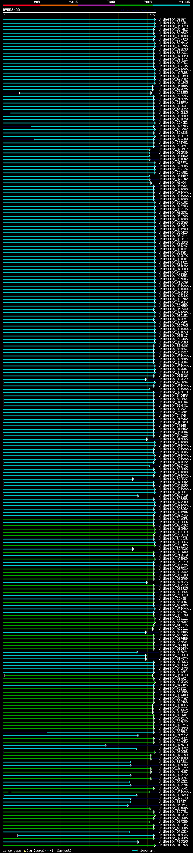The height and width of the screenshot is (853, 193).
Task: Click the query end position 529
Action: click(x=152, y=15)
